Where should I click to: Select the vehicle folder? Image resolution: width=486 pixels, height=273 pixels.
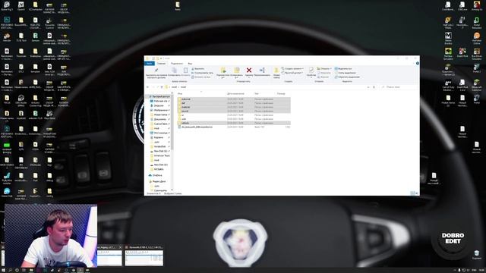pos(234,123)
